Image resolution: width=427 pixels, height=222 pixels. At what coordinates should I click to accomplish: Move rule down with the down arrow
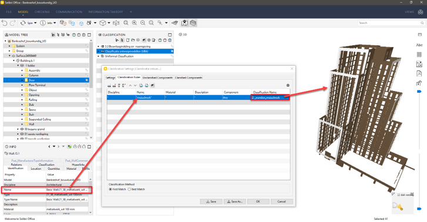[135, 86]
